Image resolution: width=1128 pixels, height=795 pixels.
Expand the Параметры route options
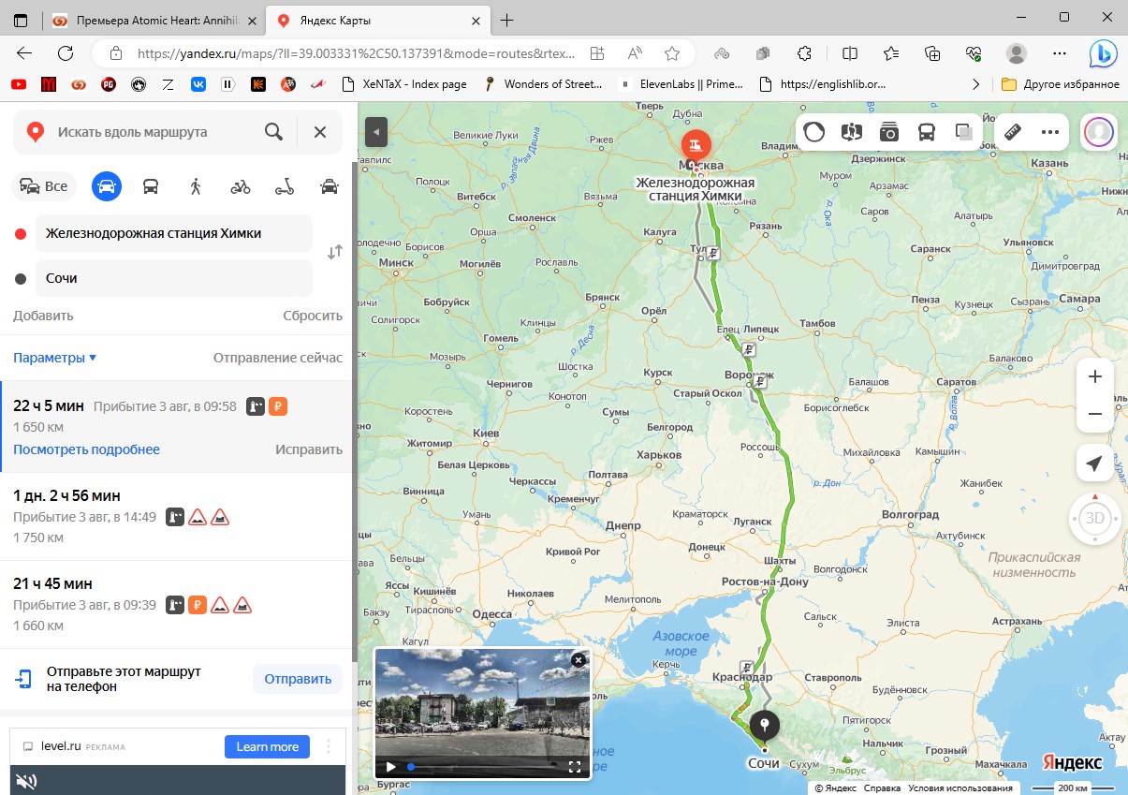coord(55,358)
